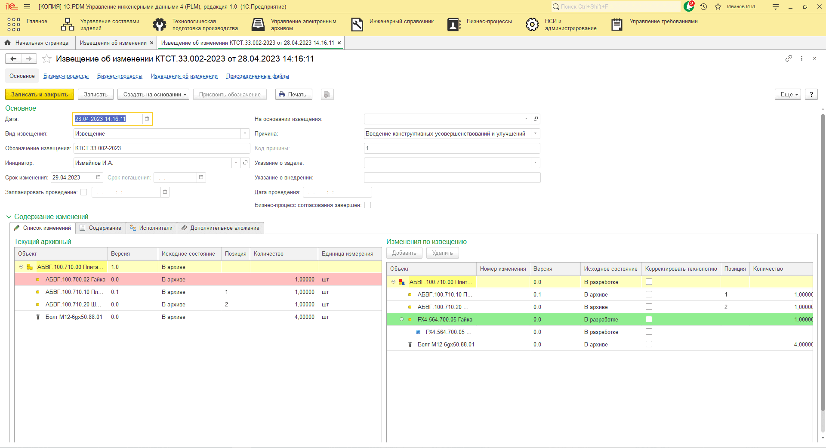Switch to Извещения об изменении tab
This screenshot has width=826, height=448.
113,43
